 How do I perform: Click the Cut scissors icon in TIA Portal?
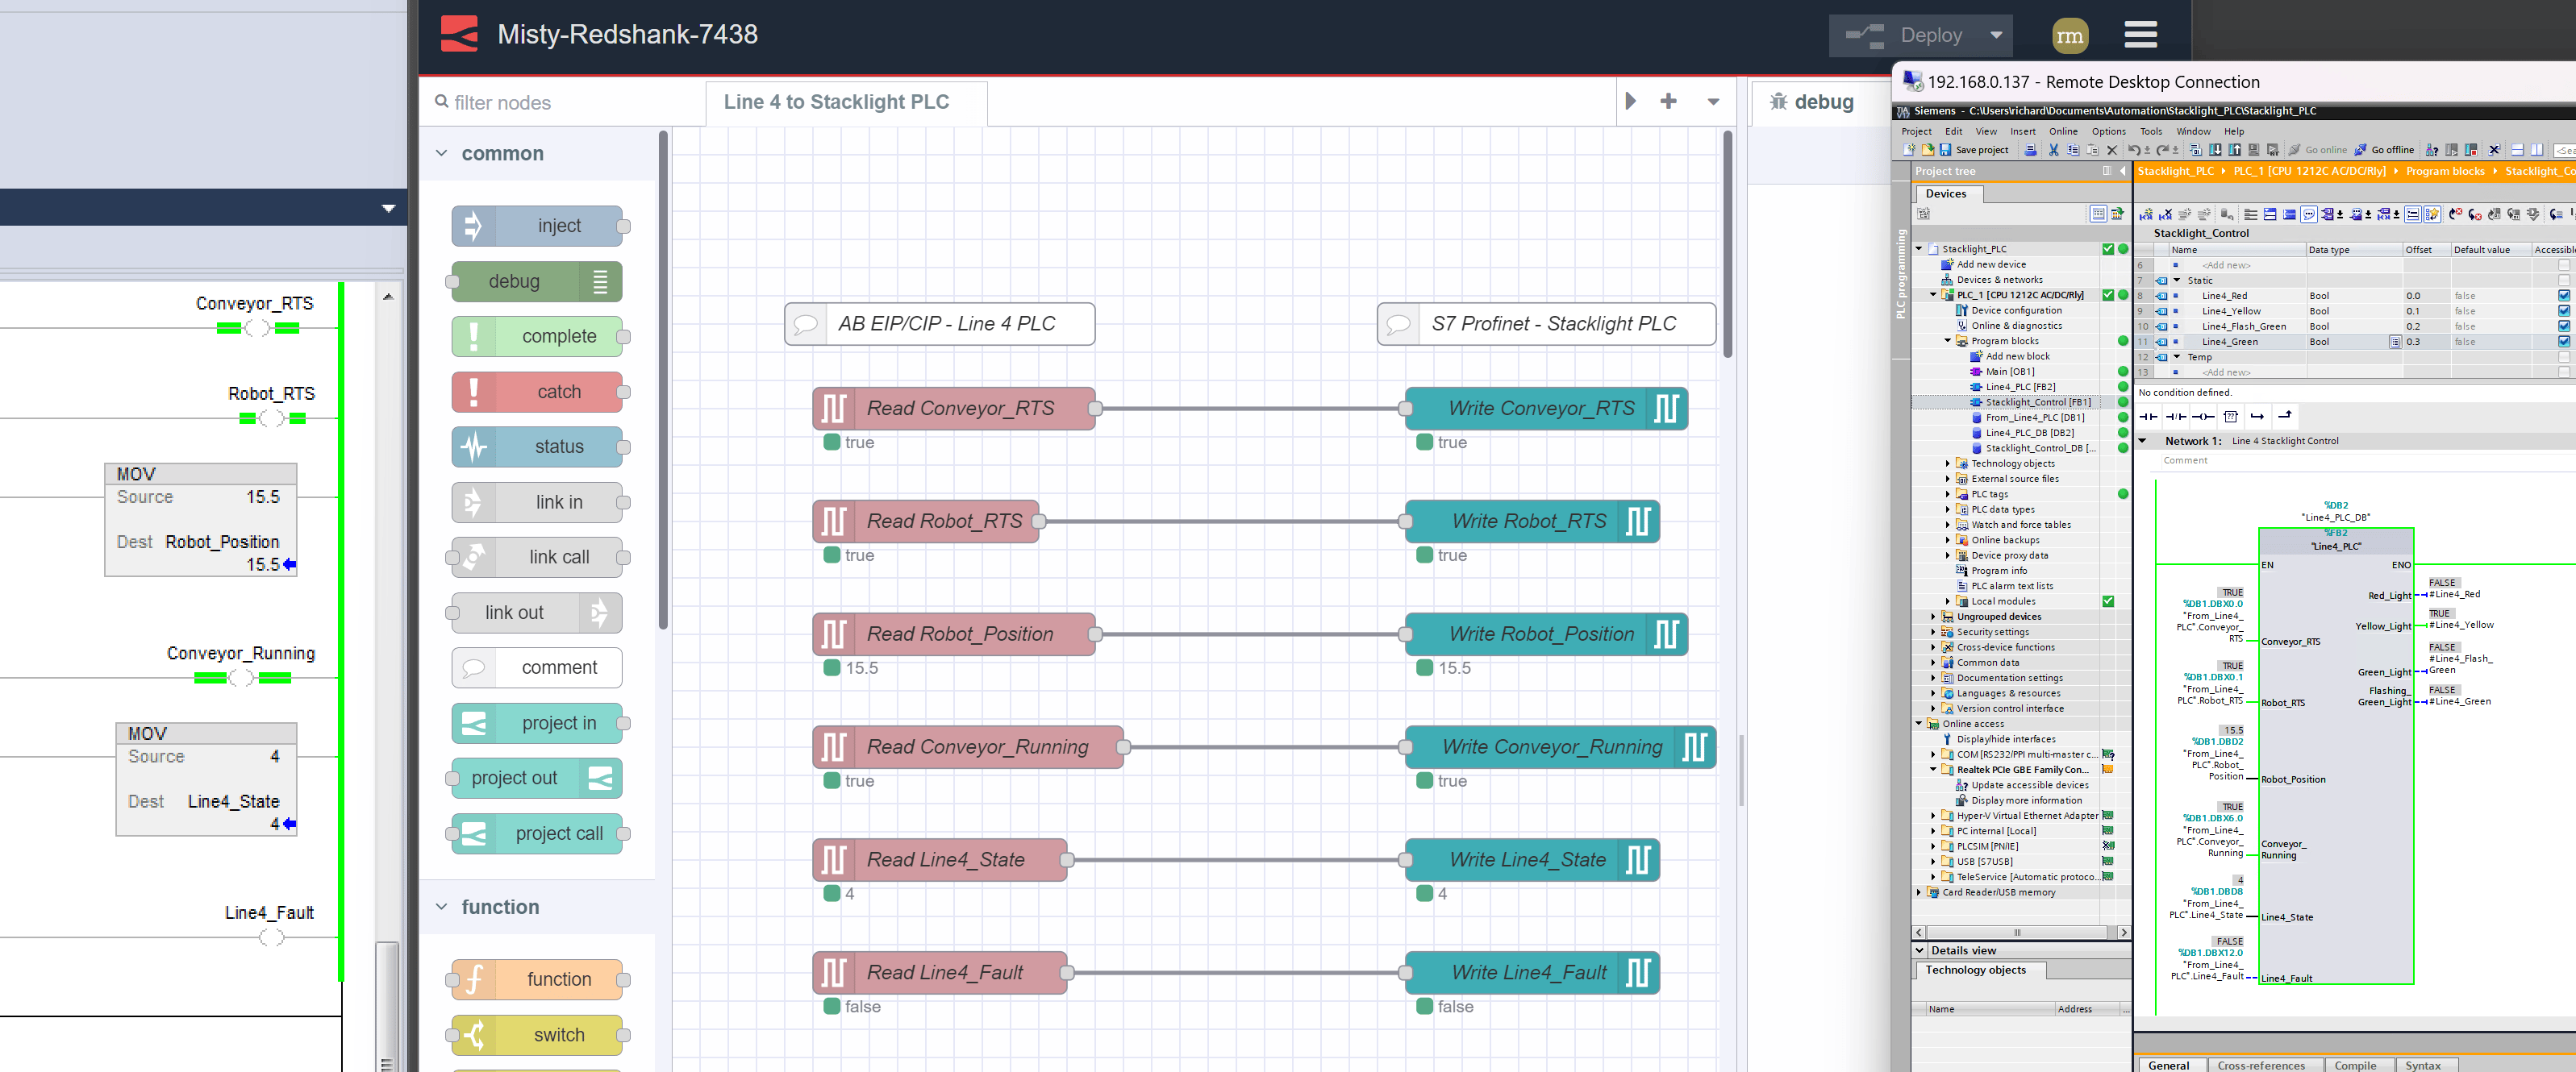click(x=2055, y=150)
